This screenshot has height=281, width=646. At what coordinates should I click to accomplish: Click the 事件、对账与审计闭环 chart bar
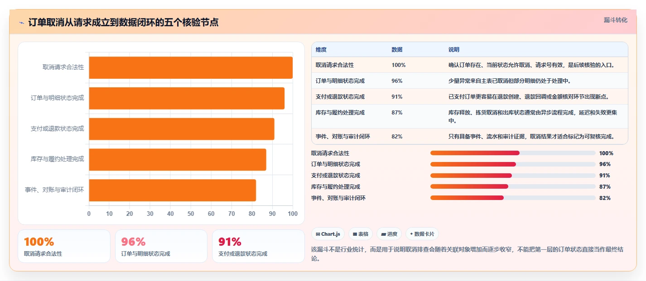(x=173, y=190)
